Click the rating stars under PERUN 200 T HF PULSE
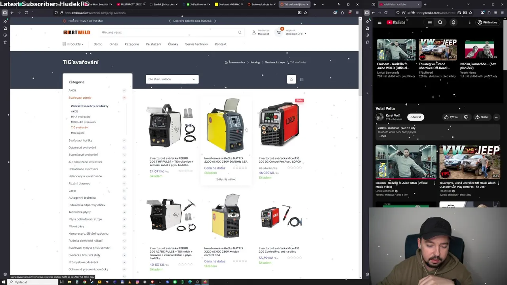 point(185,171)
